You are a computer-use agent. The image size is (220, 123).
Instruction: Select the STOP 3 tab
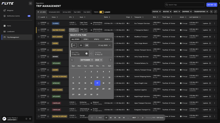[x=107, y=39]
